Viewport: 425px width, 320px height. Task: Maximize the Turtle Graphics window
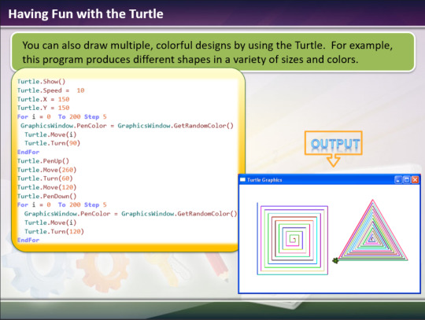[407, 180]
